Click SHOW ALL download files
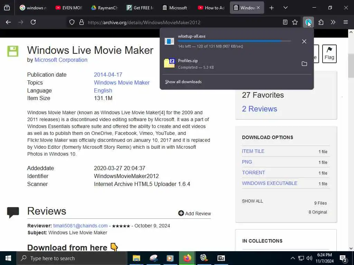 (252, 201)
